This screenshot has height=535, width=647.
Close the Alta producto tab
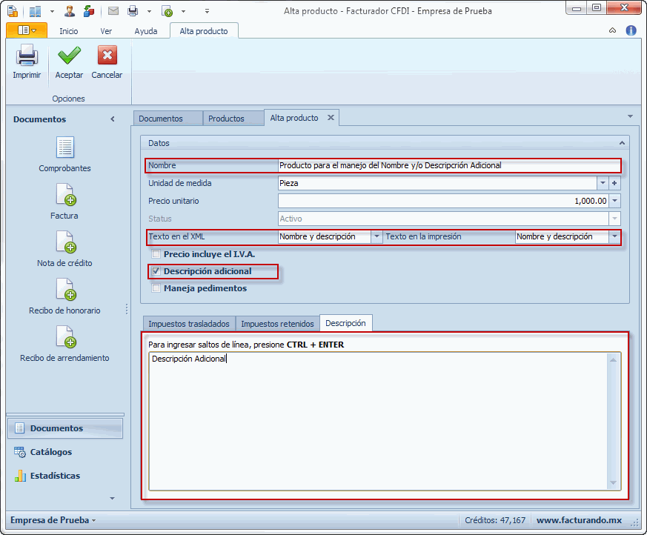tap(331, 118)
